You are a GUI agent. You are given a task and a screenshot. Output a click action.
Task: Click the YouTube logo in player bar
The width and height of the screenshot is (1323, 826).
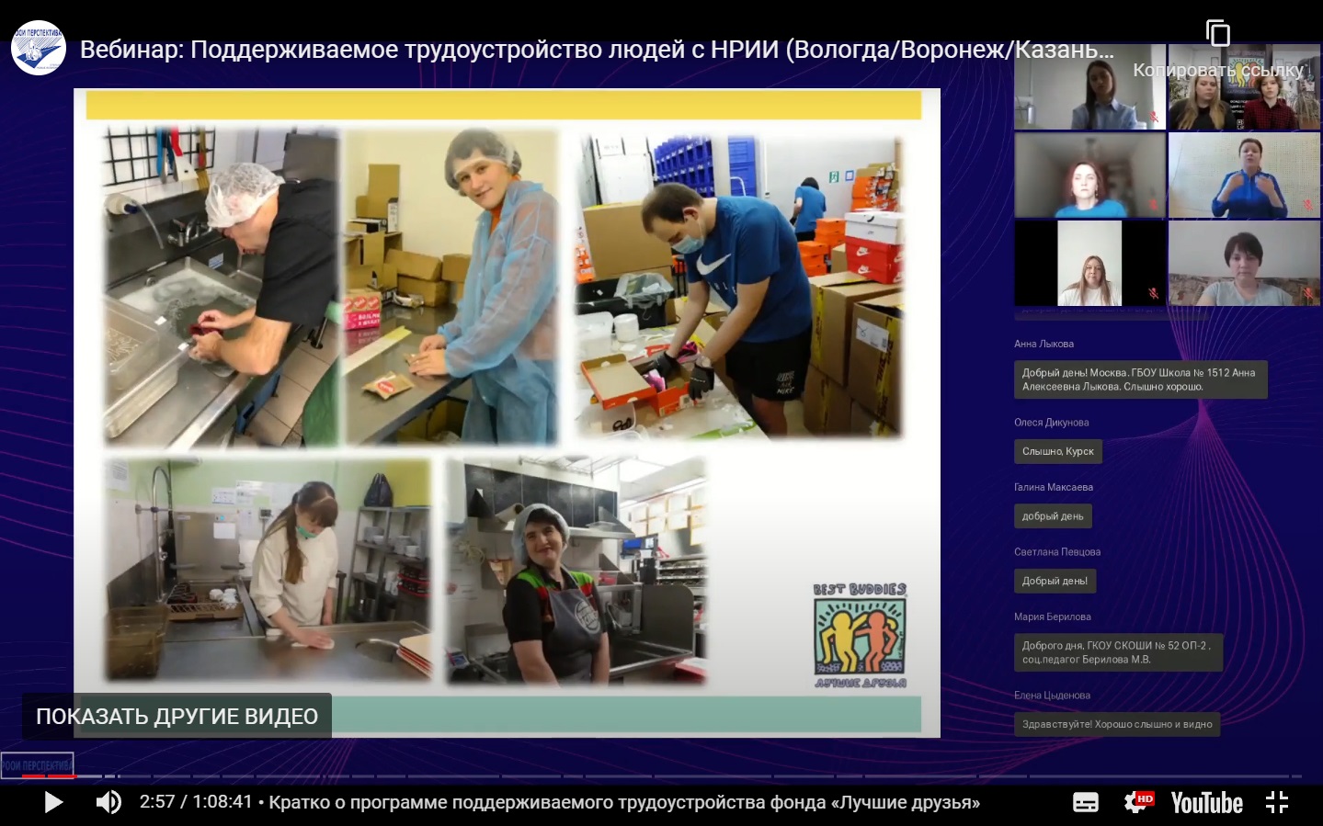[x=1206, y=802]
